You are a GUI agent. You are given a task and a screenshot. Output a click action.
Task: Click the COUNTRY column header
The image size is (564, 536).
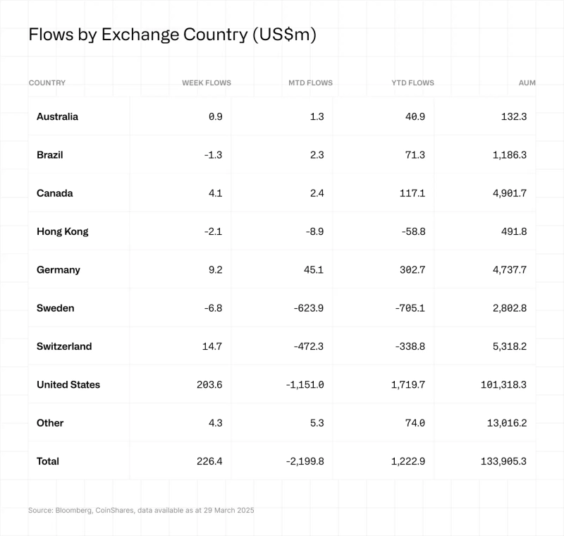click(47, 83)
